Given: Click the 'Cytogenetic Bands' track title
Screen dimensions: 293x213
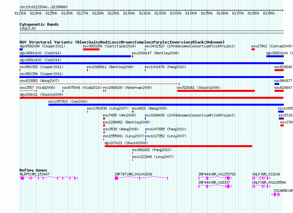Looking at the screenshot, I should click(x=39, y=24).
